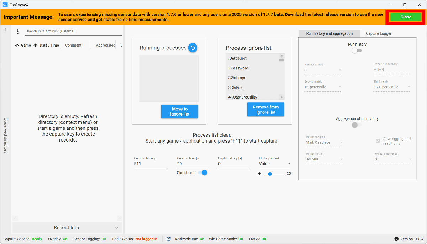The image size is (427, 244).
Task: Refresh the running processes list
Action: click(193, 48)
